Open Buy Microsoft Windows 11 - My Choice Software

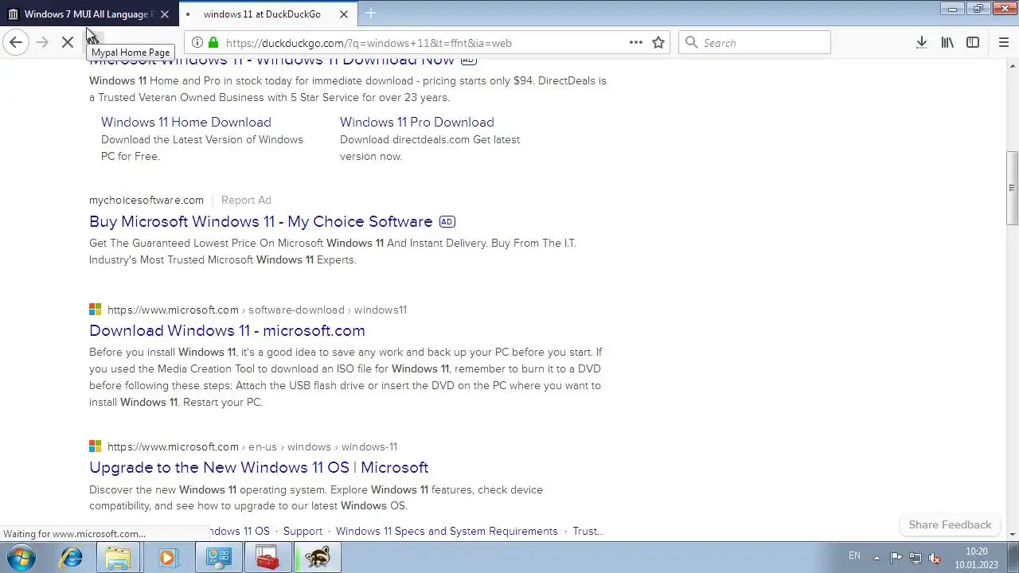pyautogui.click(x=261, y=221)
